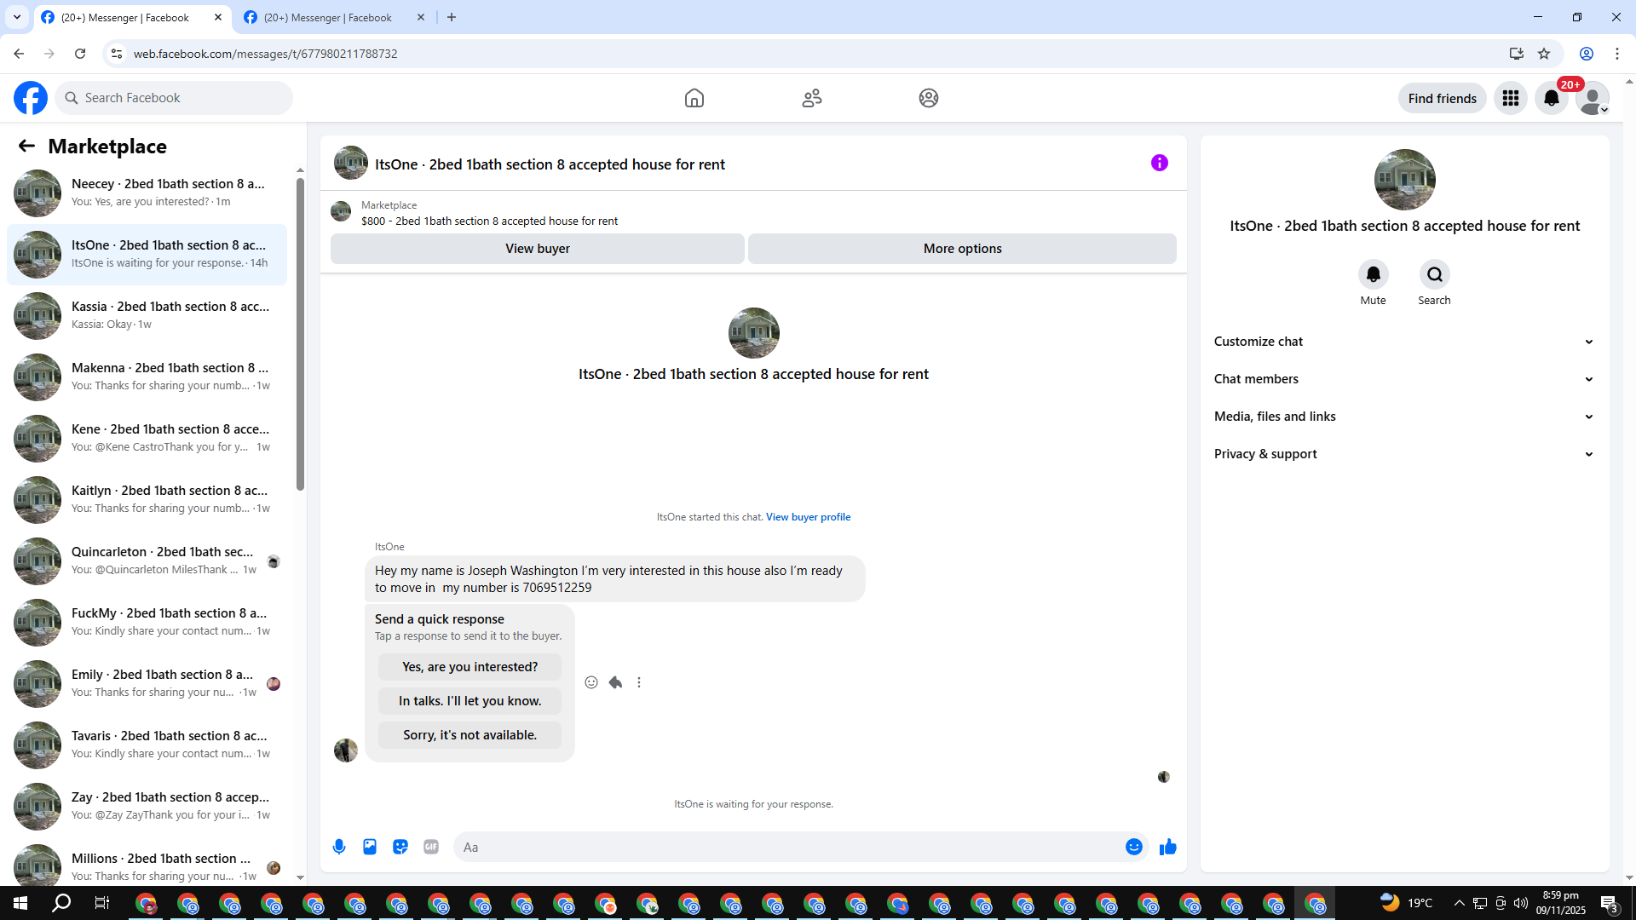Viewport: 1636px width, 920px height.
Task: Open Chrome three-dot menu
Action: 1617,54
